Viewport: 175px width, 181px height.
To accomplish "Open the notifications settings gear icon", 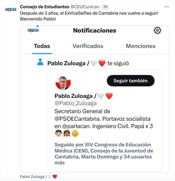I will click(x=157, y=30).
